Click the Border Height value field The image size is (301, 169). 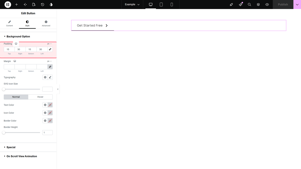point(47,132)
